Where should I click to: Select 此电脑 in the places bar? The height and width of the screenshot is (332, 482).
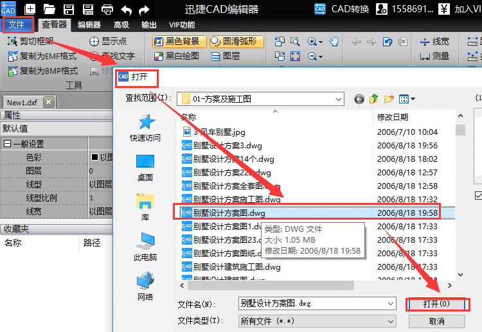coord(145,247)
